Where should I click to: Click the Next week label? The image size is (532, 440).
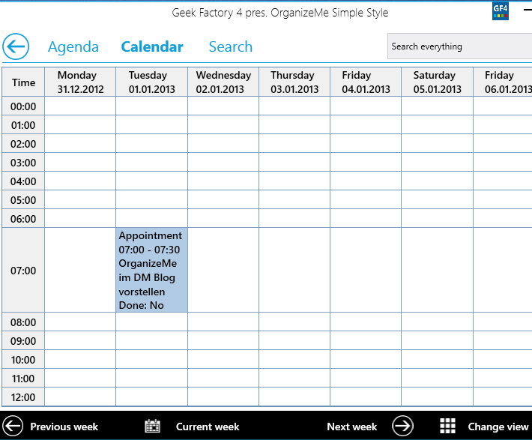tap(352, 427)
